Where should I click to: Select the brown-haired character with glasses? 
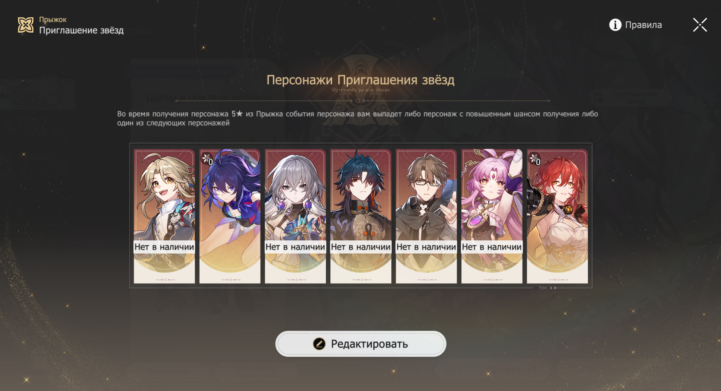click(x=426, y=216)
